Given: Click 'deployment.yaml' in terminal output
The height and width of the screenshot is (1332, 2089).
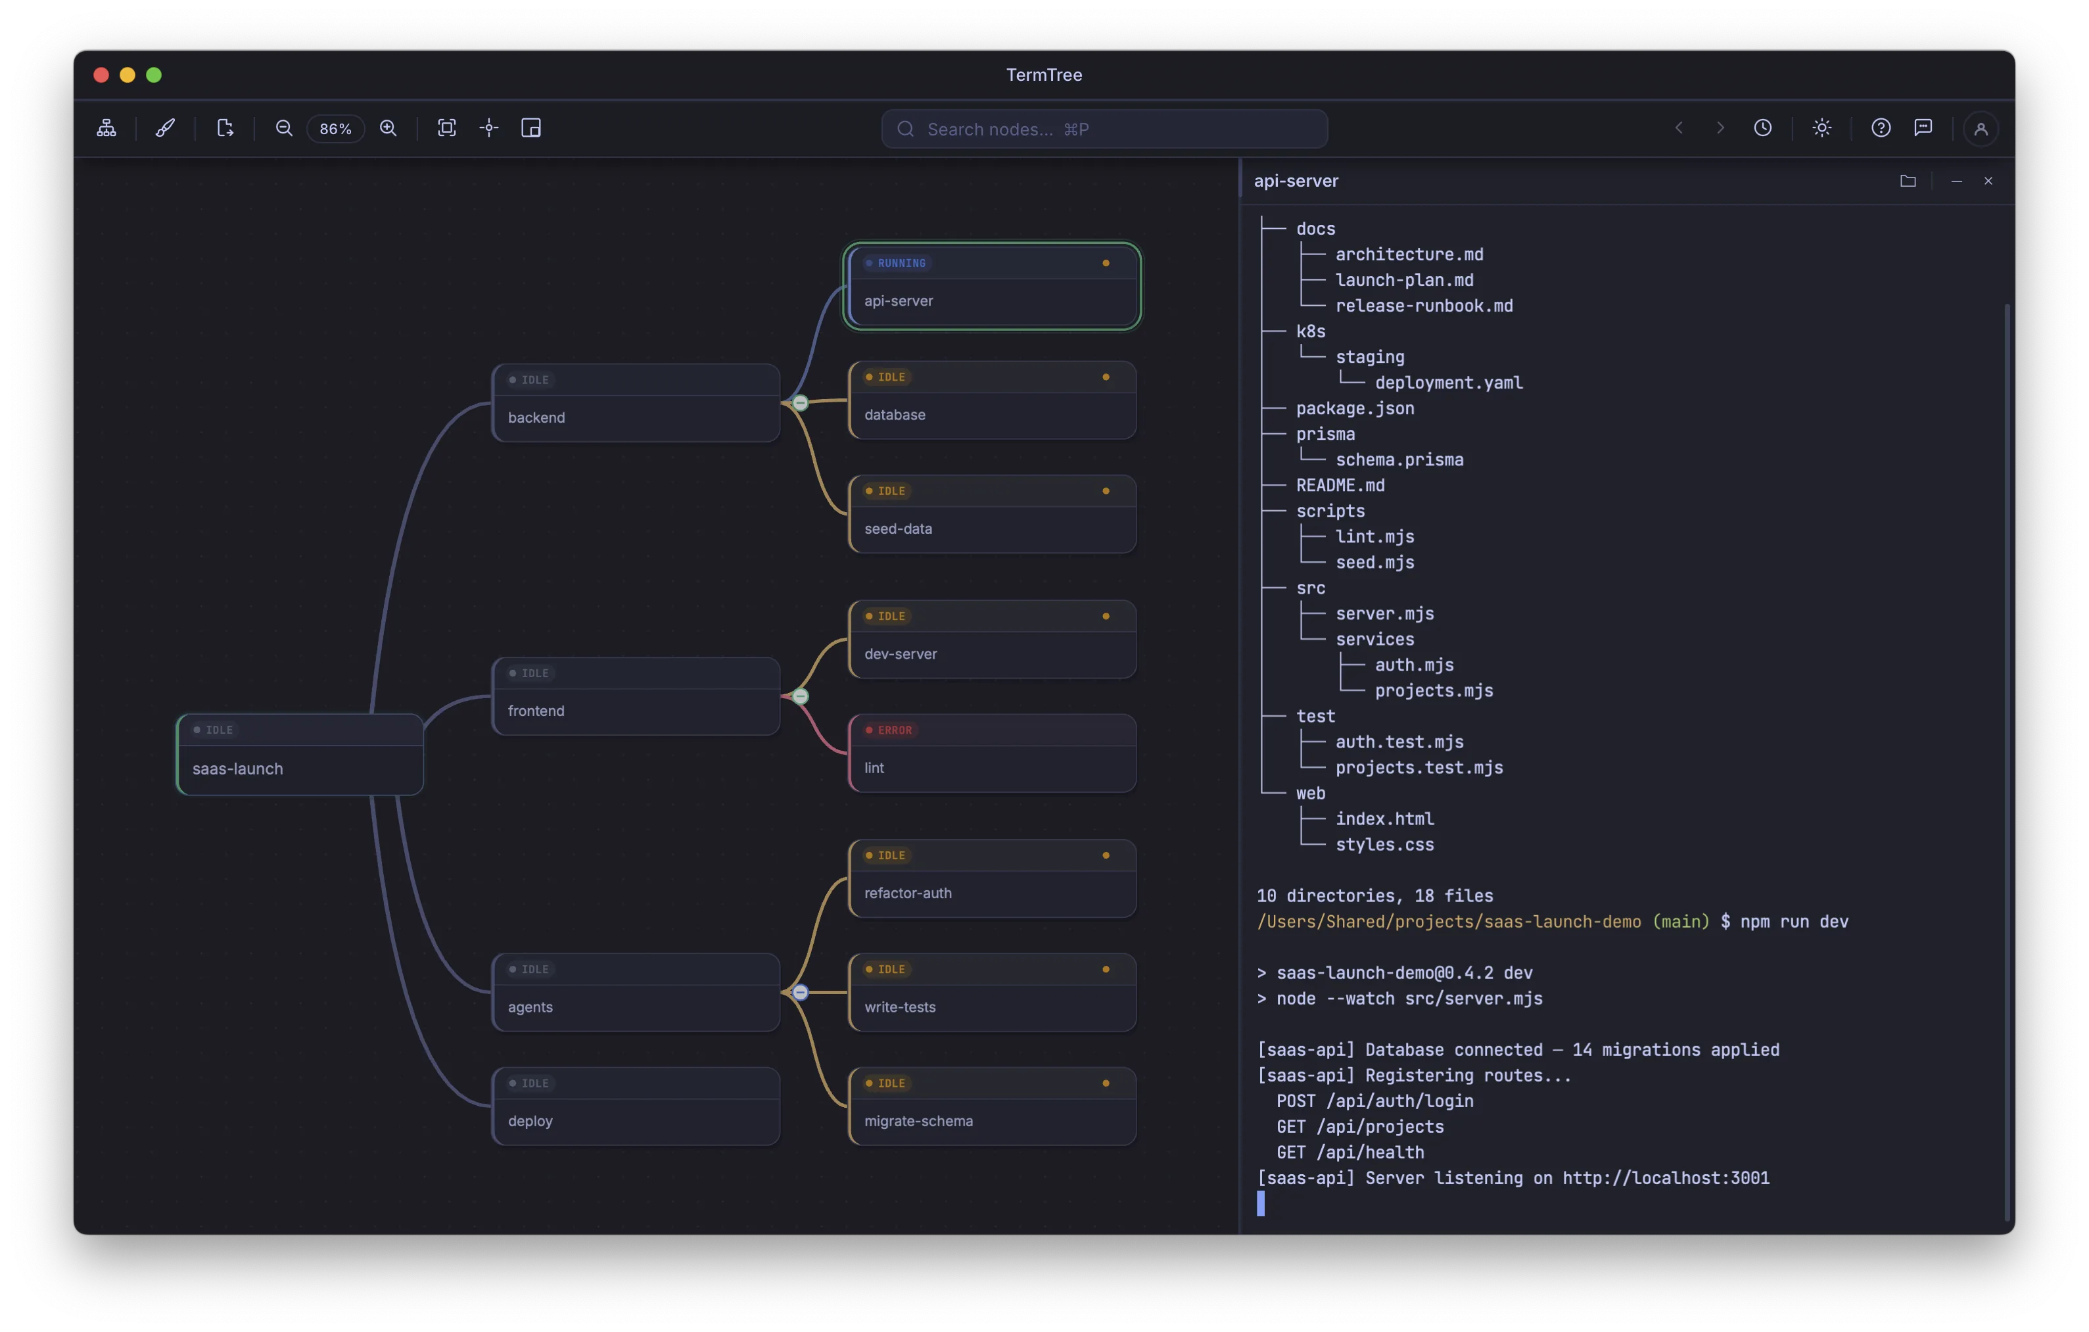Looking at the screenshot, I should coord(1449,383).
